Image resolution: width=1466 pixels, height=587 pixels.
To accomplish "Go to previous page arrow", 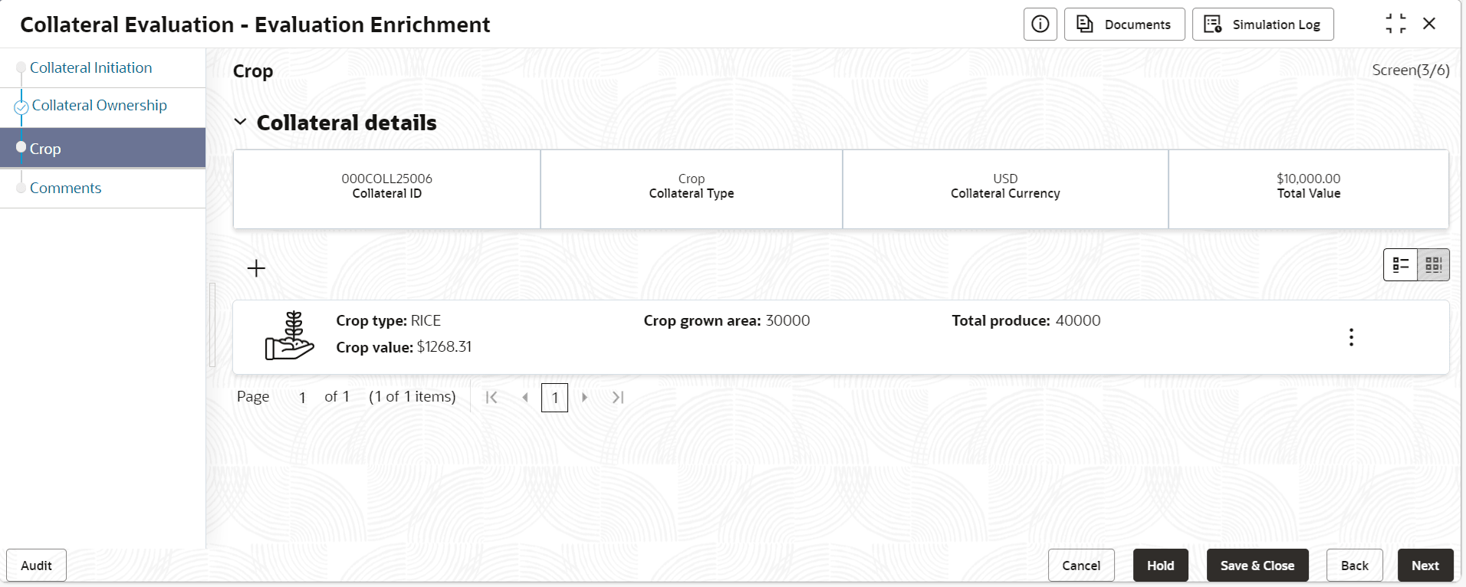I will (525, 397).
